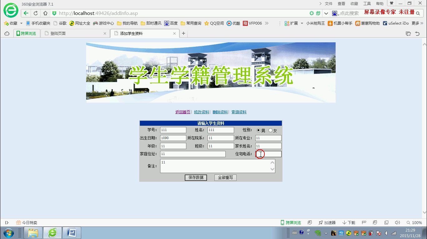Open page zoom 100% control

[x=414, y=223]
